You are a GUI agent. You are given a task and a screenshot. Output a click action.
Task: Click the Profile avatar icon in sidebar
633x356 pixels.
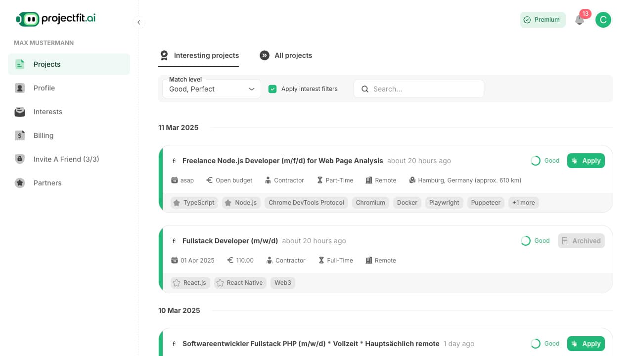20,88
